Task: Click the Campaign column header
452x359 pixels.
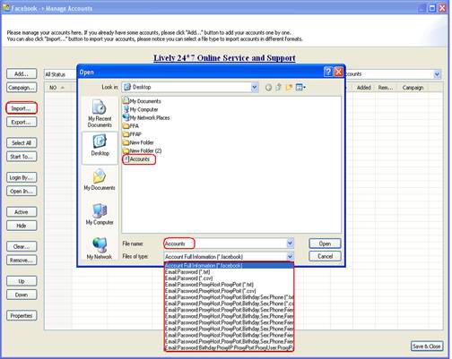Action: coord(413,88)
